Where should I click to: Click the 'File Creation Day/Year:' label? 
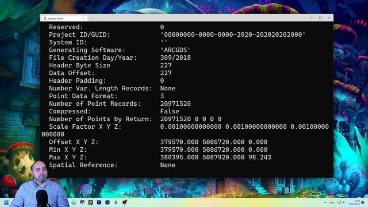click(93, 57)
